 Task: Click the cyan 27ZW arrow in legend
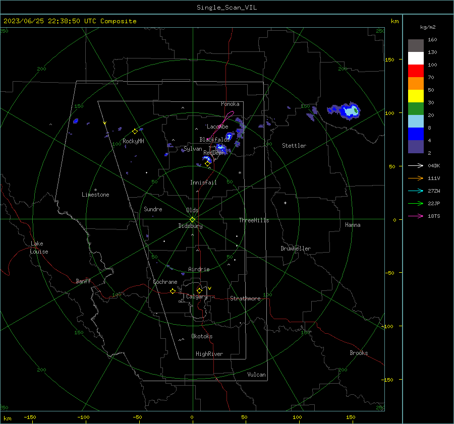tap(416, 191)
